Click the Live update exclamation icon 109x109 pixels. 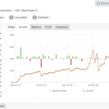point(11,17)
